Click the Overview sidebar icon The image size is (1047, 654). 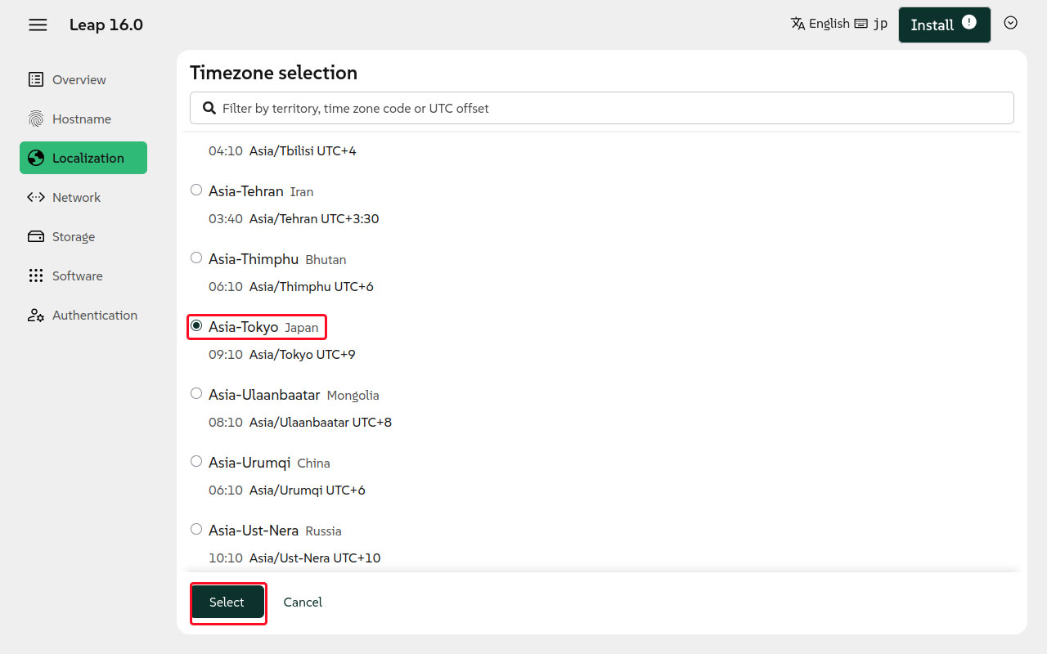coord(36,79)
